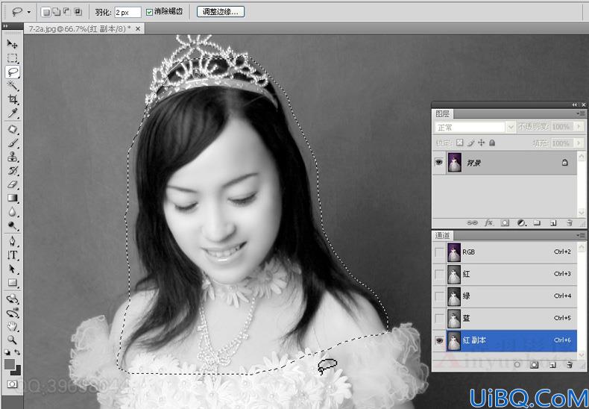This screenshot has height=409, width=589.
Task: Select the Brush tool
Action: [x=12, y=143]
